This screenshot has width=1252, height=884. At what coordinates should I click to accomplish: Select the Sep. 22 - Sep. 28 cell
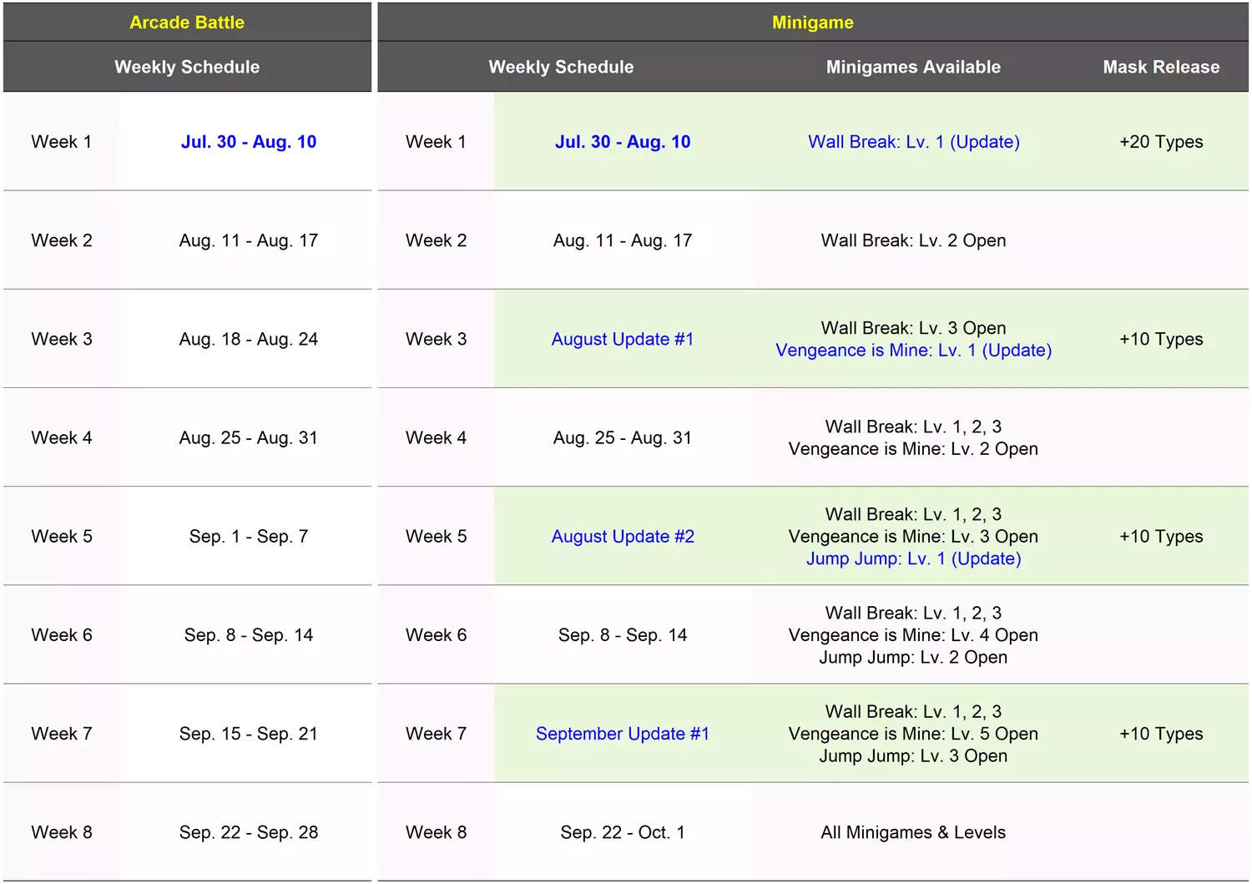(x=248, y=832)
